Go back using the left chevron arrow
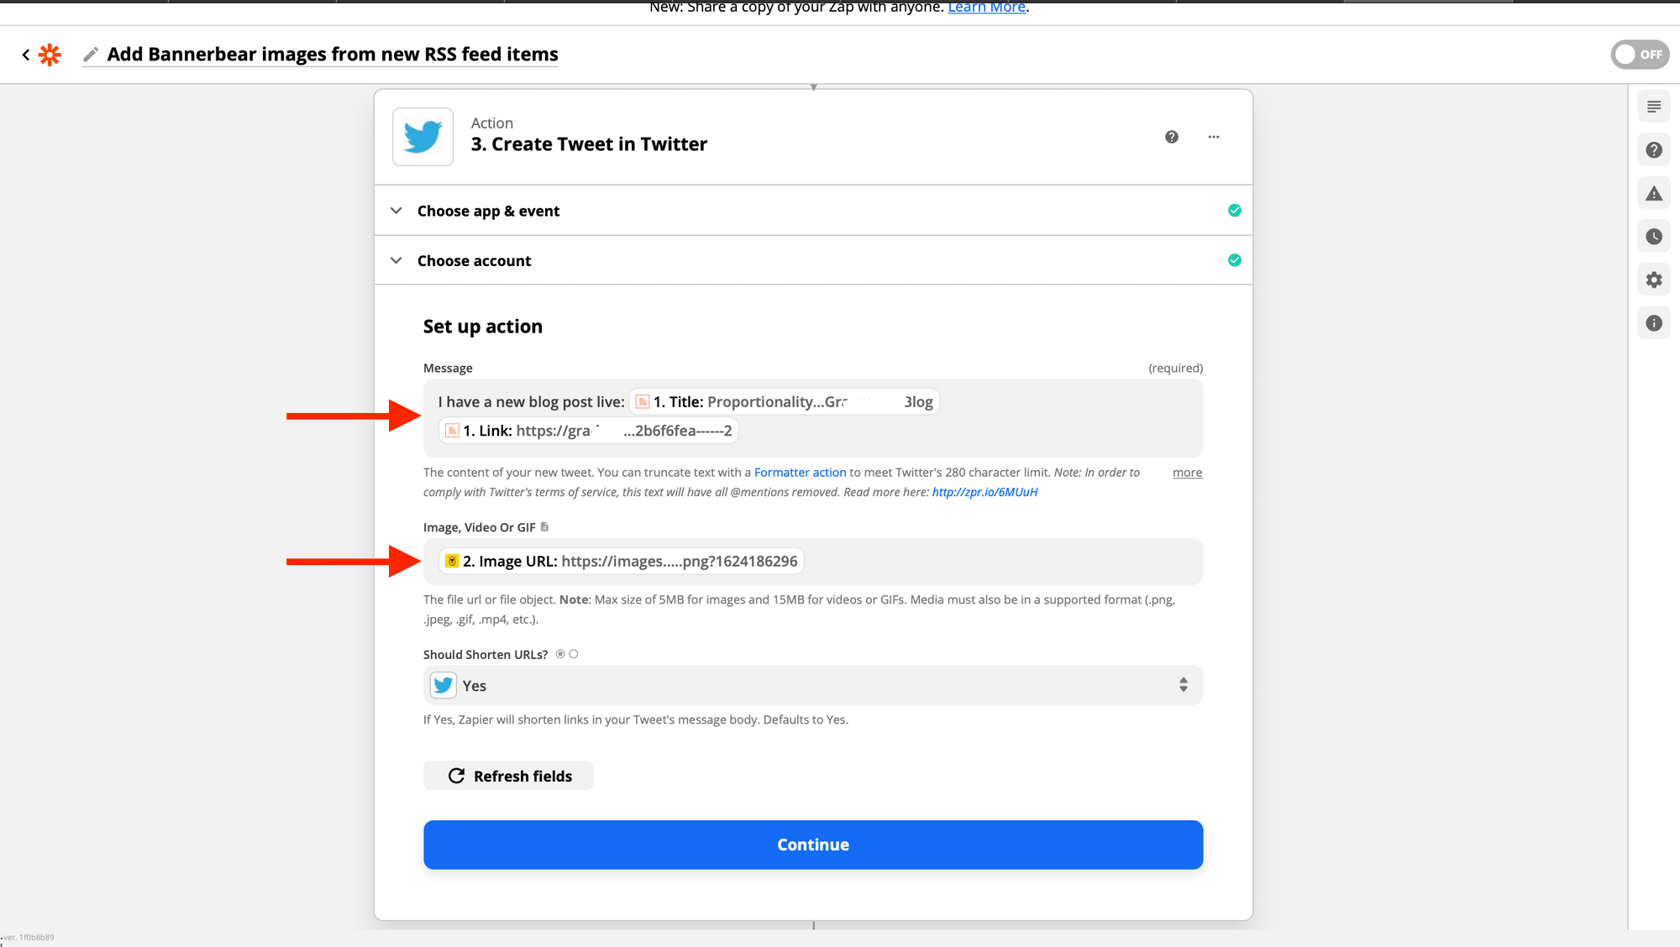Viewport: 1680px width, 947px height. click(26, 55)
